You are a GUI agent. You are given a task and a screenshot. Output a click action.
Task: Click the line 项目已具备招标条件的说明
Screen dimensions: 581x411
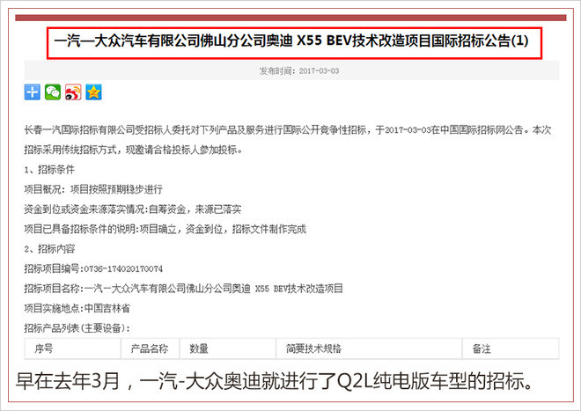coord(165,229)
